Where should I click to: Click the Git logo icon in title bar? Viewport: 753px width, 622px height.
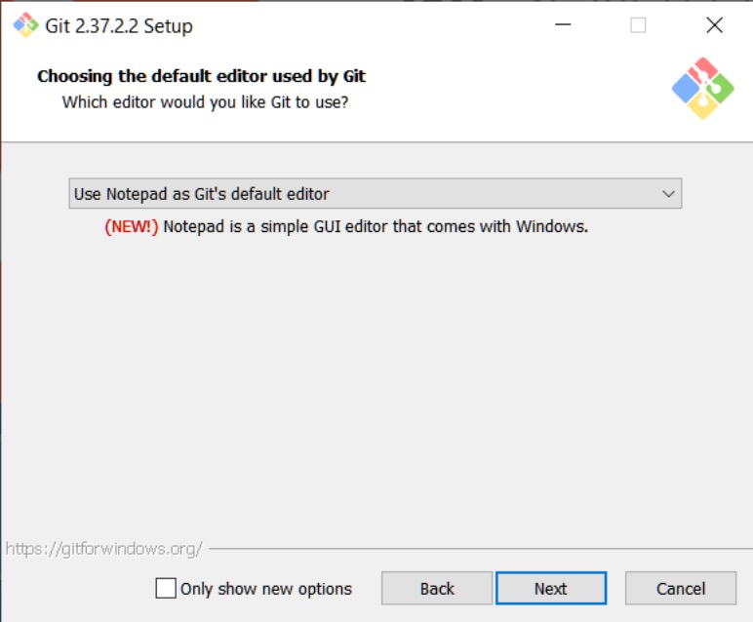tap(25, 25)
